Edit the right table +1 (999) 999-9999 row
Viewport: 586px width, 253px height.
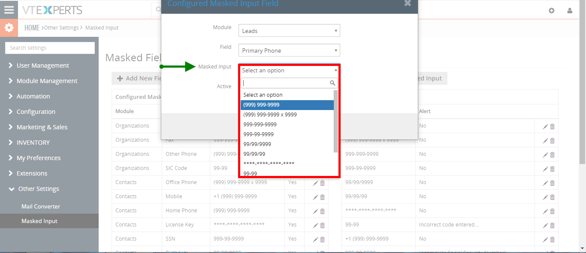point(546,239)
